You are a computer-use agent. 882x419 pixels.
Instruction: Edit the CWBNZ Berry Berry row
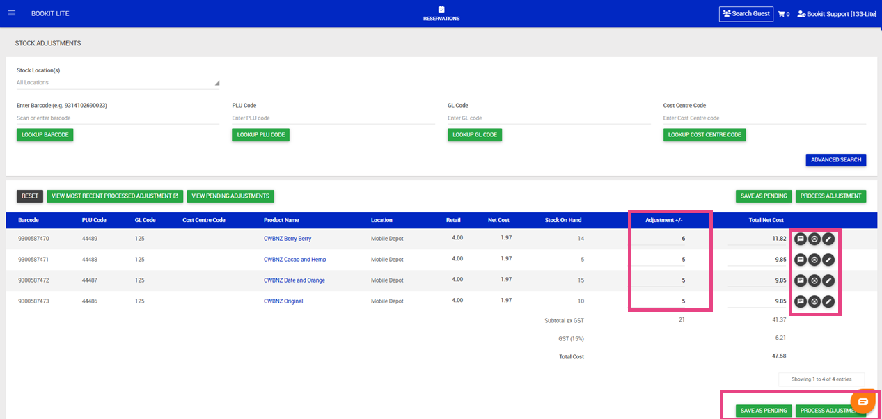coord(828,239)
